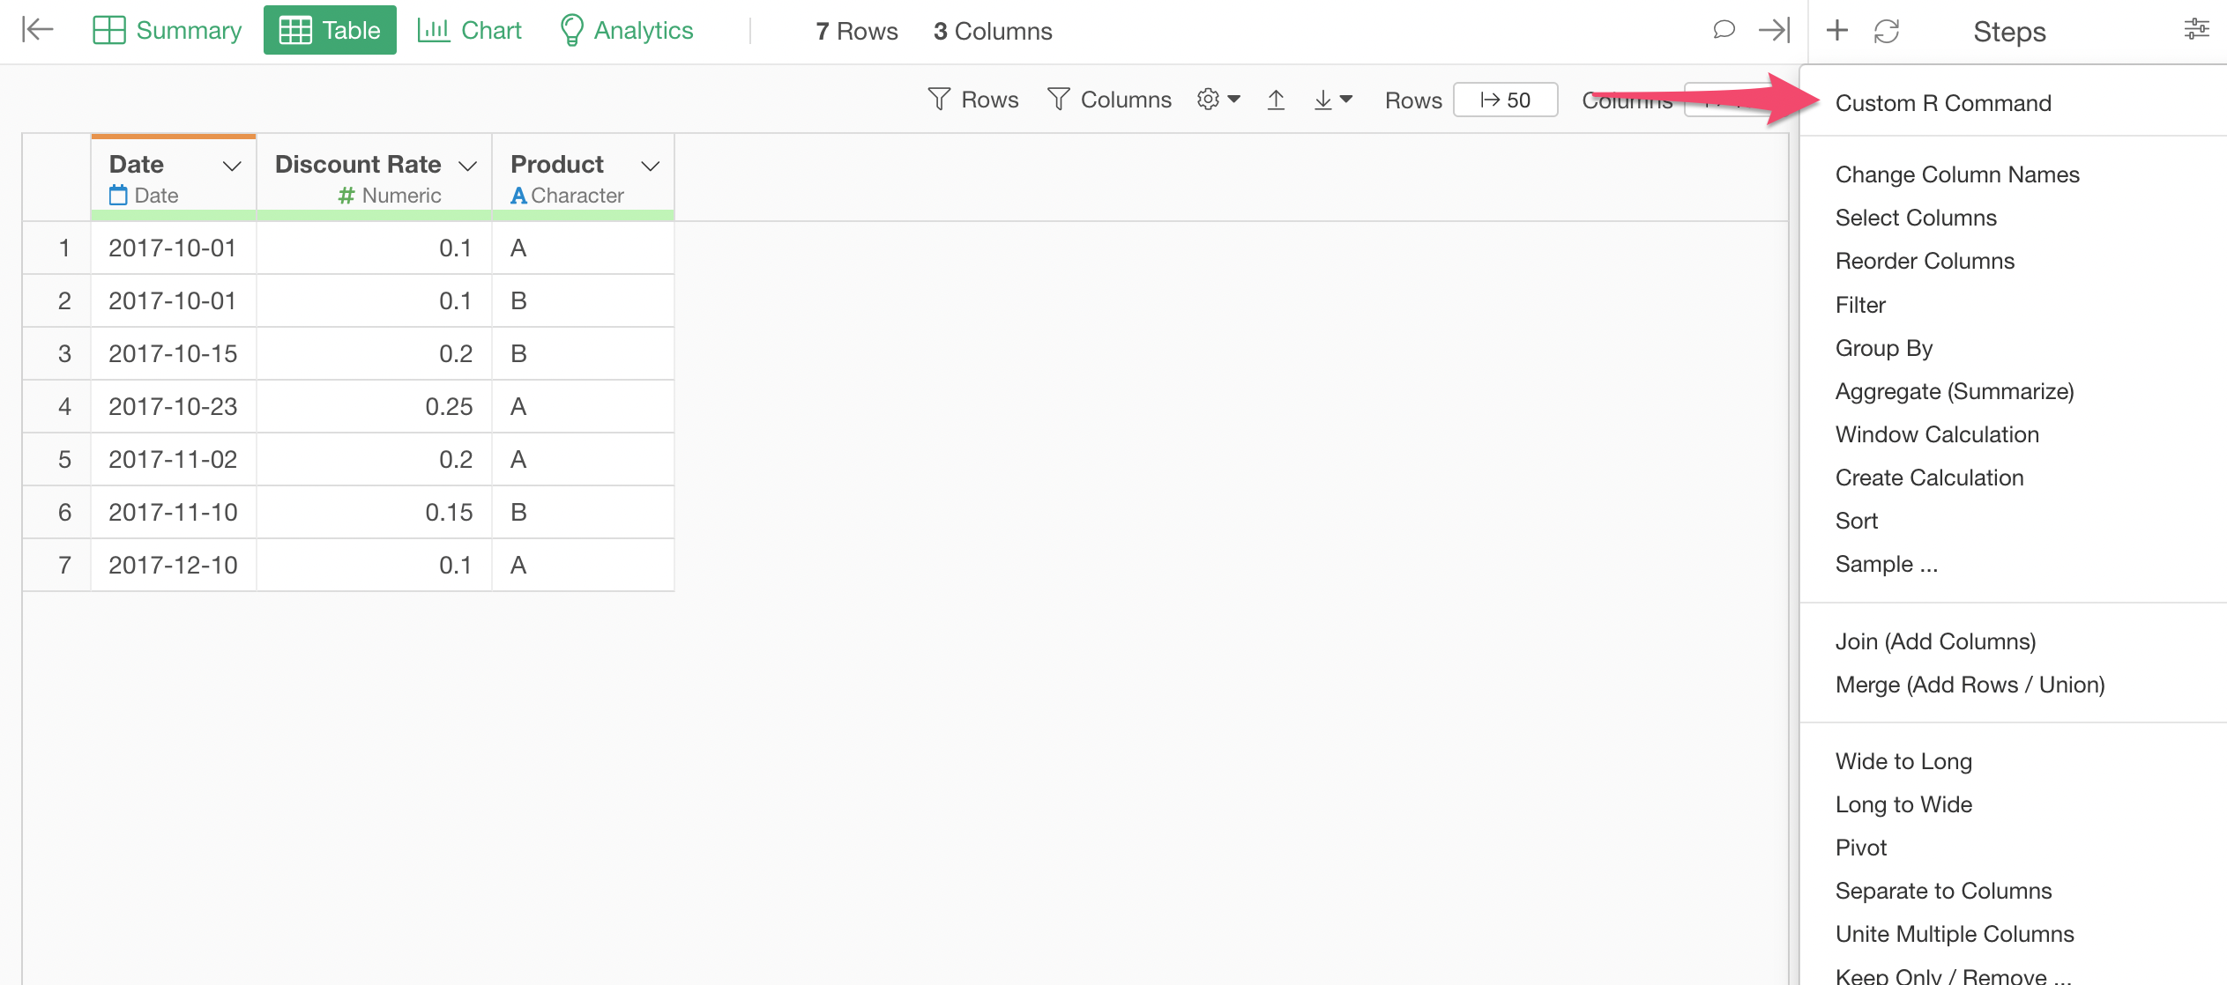Click the right-pointing expand arrow icon
This screenshot has height=985, width=2227.
tap(1774, 29)
